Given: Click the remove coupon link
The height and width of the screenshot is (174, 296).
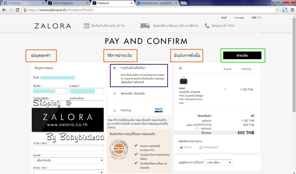Looking at the screenshot, I should [206, 129].
